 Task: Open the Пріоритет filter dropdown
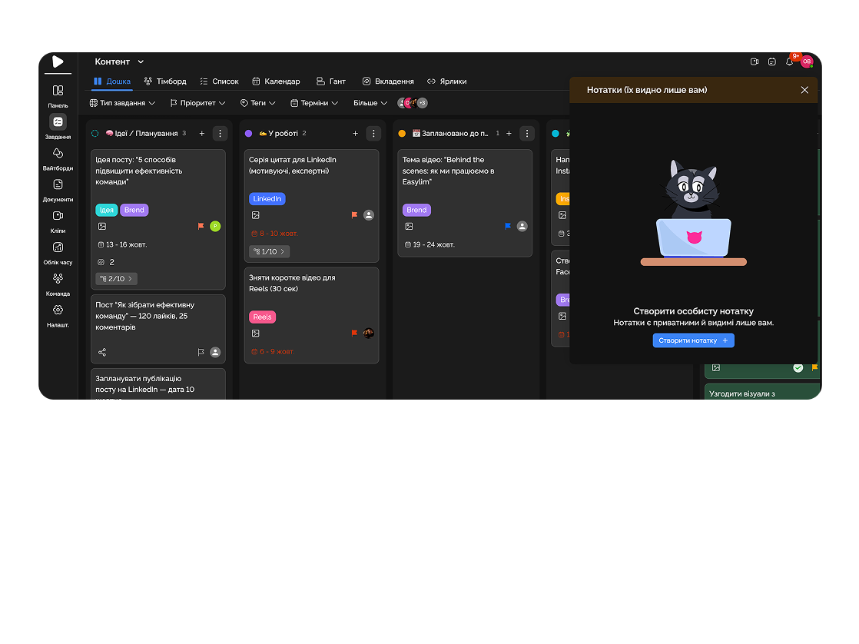pos(197,103)
